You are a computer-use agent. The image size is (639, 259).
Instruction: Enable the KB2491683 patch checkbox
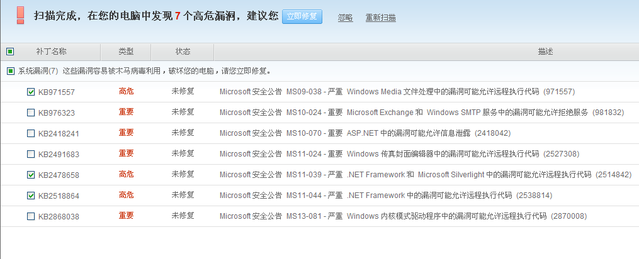coord(31,154)
